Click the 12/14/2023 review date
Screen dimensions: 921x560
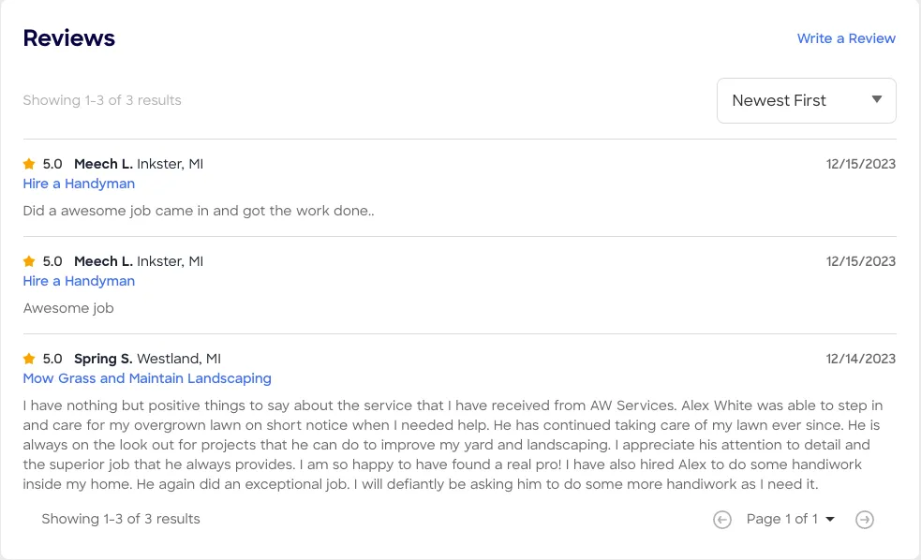[860, 359]
